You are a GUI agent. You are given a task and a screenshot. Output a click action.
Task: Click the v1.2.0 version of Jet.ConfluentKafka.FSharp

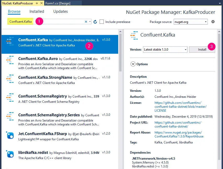point(106,134)
